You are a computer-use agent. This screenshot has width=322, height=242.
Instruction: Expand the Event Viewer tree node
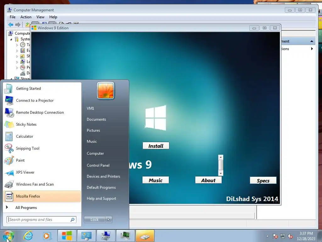[x=17, y=51]
